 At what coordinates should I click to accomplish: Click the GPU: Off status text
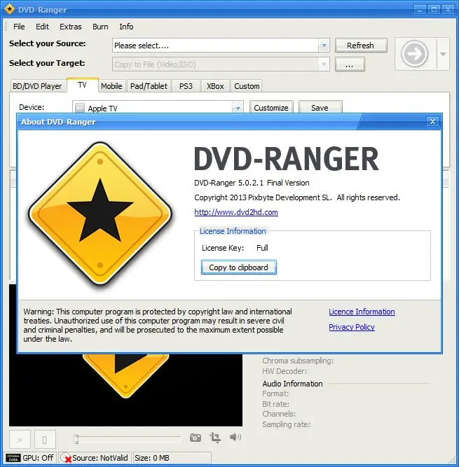tap(38, 458)
